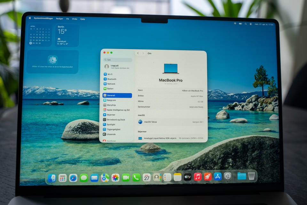Select Menylinje in the settings sidebar
This screenshot has width=307, height=205.
click(x=117, y=105)
